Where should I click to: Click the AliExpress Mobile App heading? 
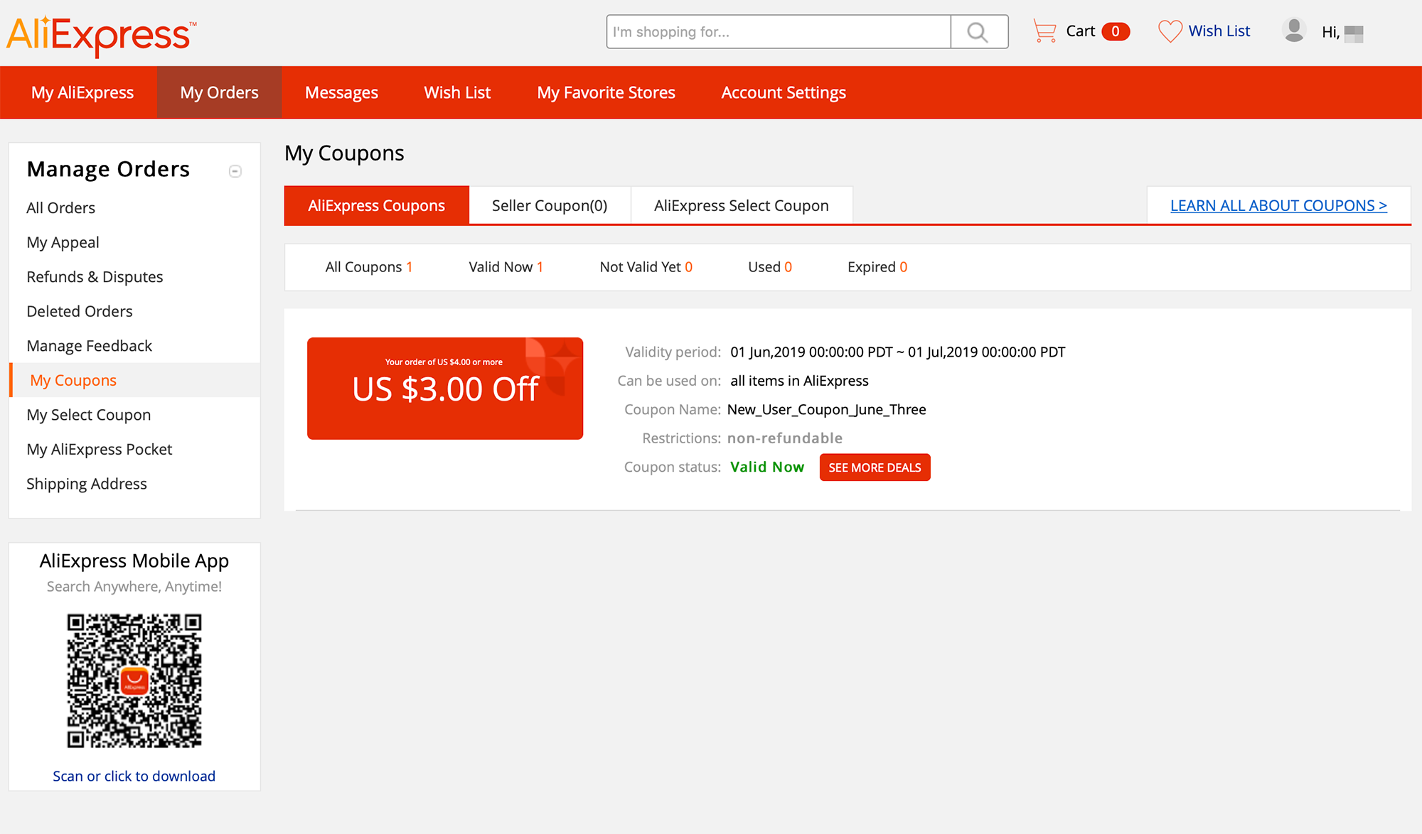(x=134, y=561)
